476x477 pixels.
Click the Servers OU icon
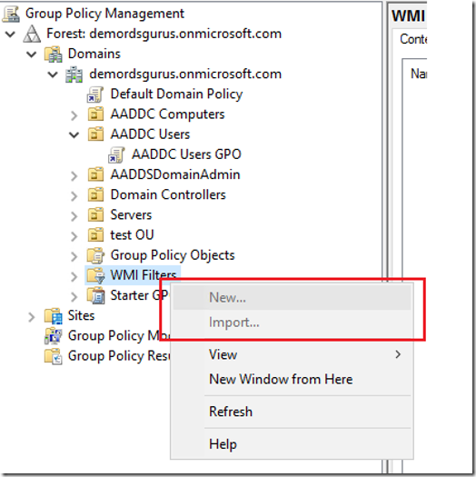coord(95,214)
